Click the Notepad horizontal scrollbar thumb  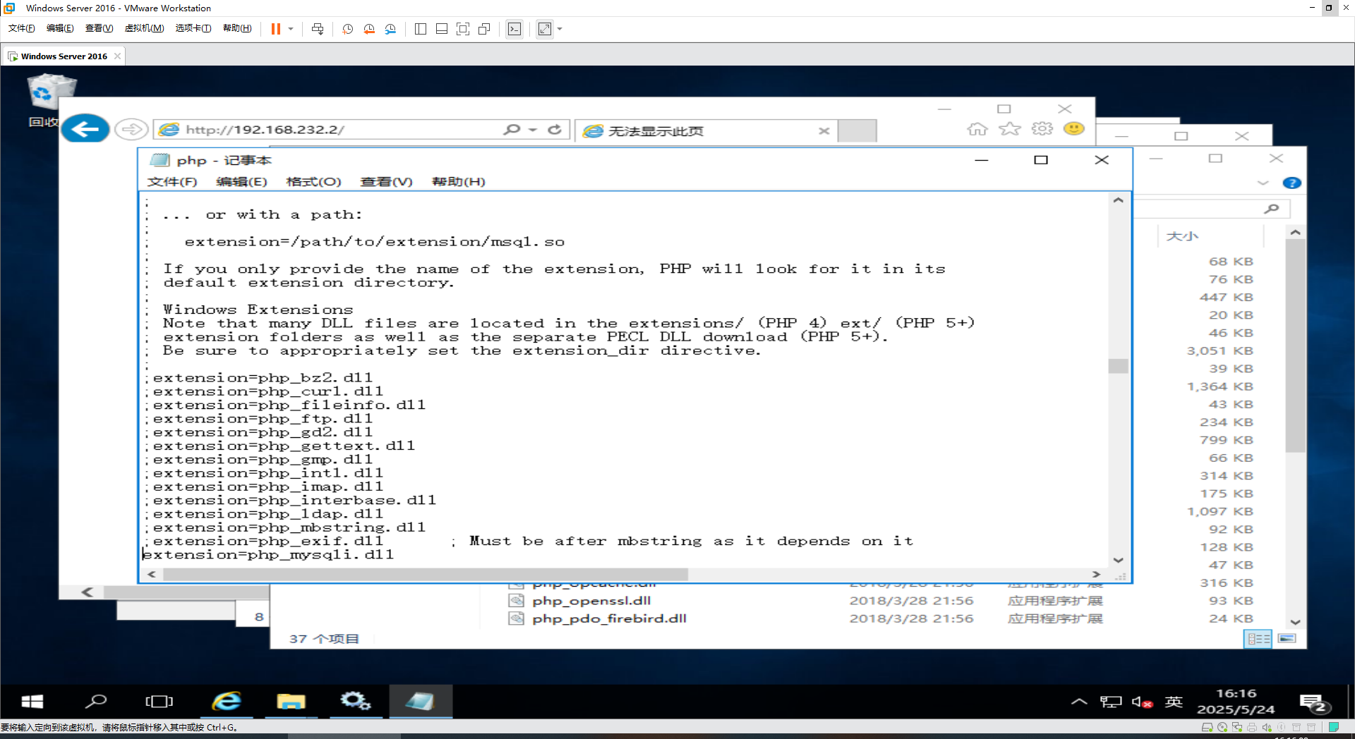coord(425,575)
